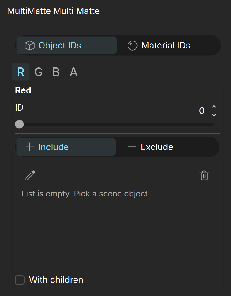Select the R channel tab
231x296 pixels.
click(x=21, y=72)
